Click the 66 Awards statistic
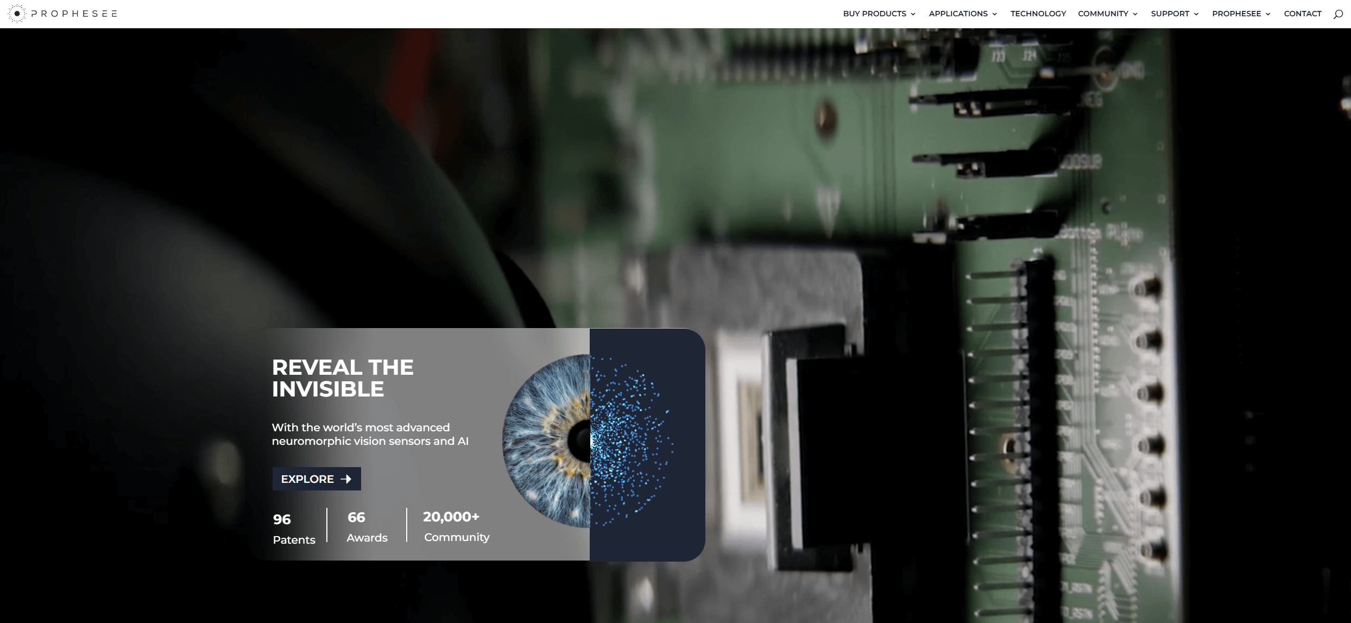 [x=367, y=526]
